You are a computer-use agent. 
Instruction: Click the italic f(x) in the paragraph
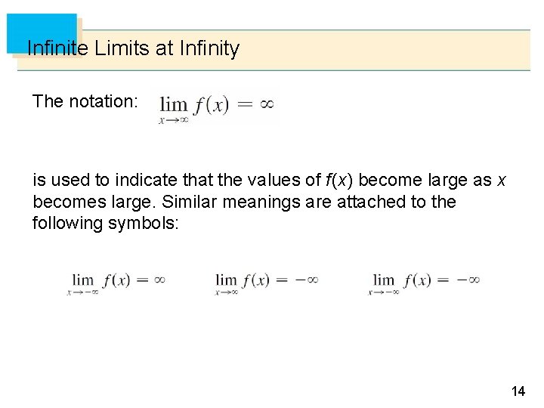point(338,180)
